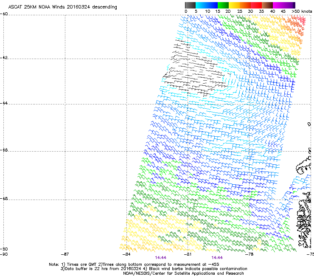Click the legend label '10' under the color bar

pos(207,11)
